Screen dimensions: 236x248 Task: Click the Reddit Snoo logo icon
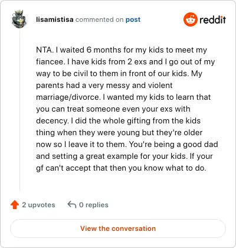click(190, 19)
